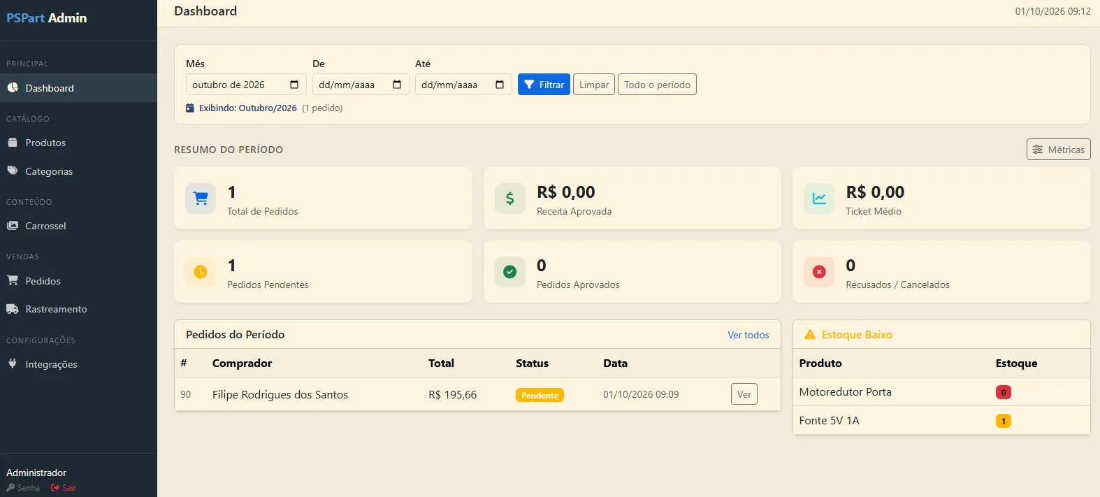This screenshot has height=497, width=1100.
Task: Open Carrossel in the sidebar
Action: click(78, 226)
